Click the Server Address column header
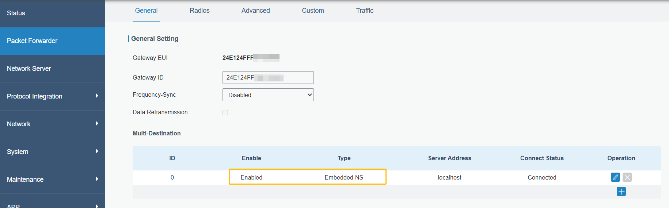This screenshot has height=208, width=669. (449, 158)
